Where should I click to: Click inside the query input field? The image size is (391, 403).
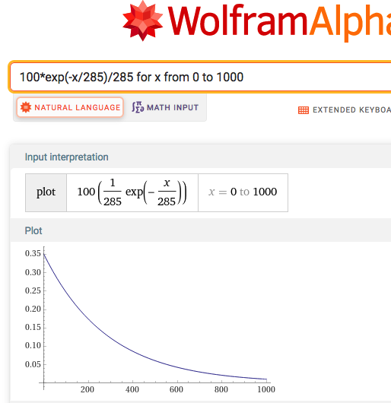tap(201, 77)
